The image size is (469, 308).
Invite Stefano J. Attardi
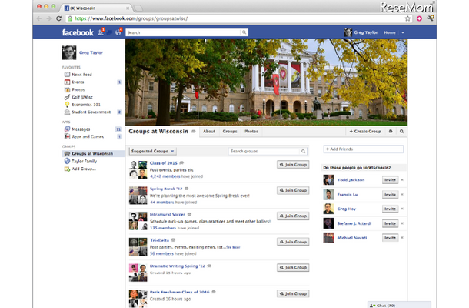pos(390,223)
